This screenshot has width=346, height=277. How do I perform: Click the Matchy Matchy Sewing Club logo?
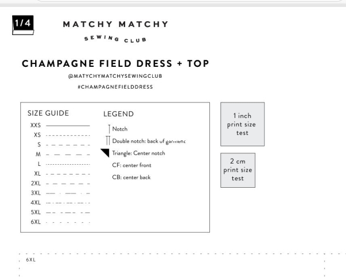coord(115,31)
